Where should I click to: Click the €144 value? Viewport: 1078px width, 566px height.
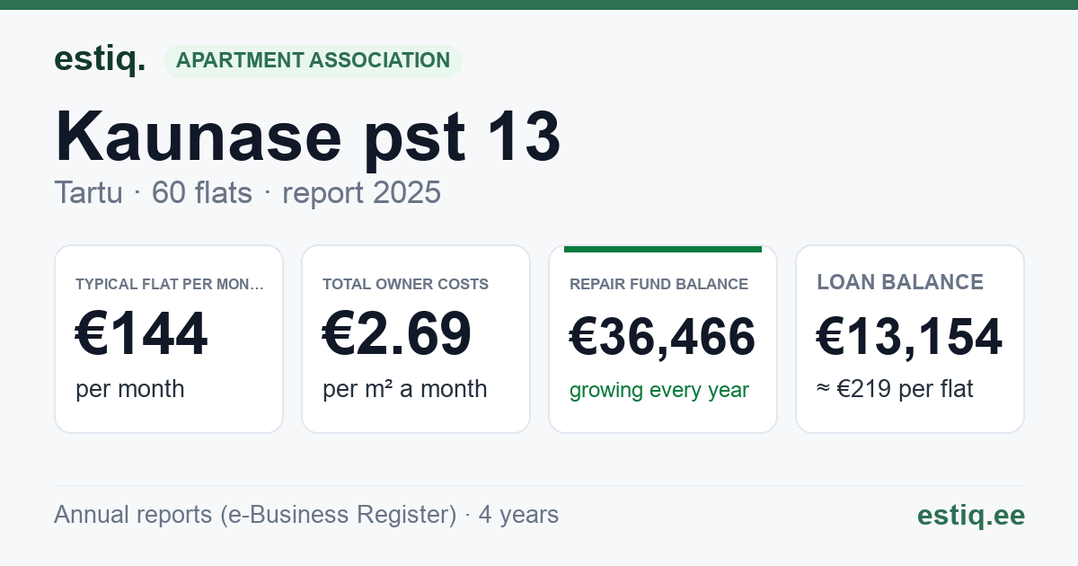tap(141, 334)
